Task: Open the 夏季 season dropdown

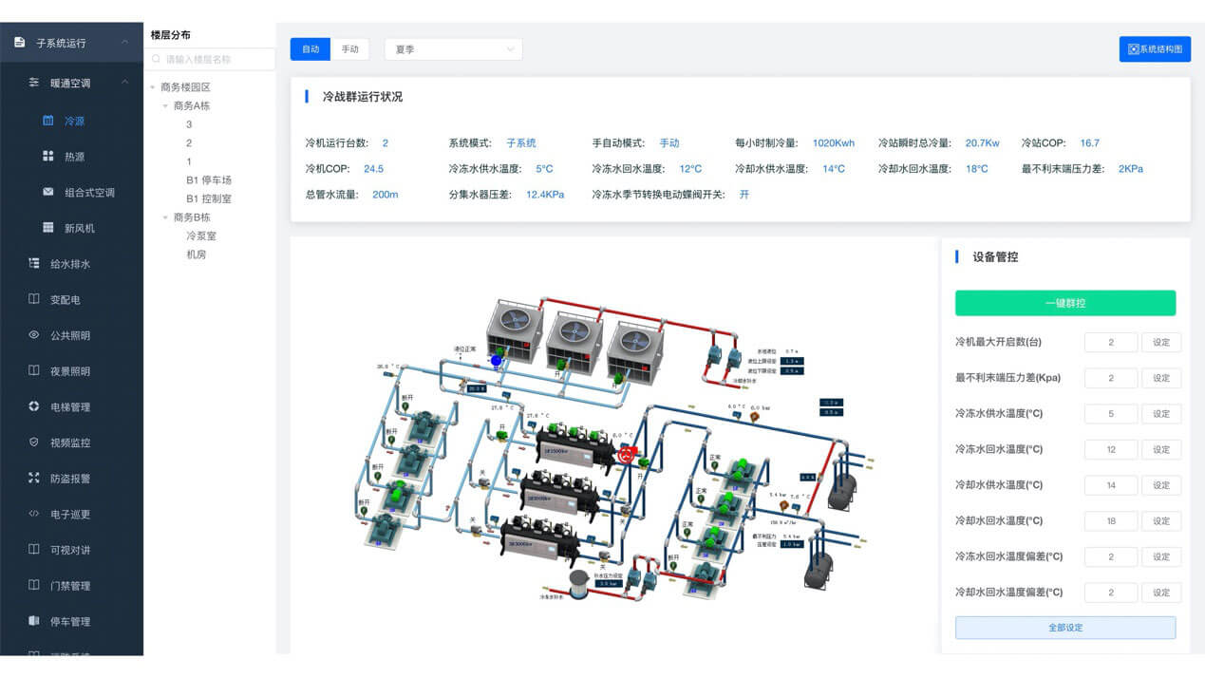Action: pyautogui.click(x=453, y=49)
